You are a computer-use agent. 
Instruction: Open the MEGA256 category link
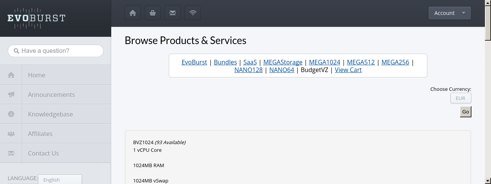(395, 62)
